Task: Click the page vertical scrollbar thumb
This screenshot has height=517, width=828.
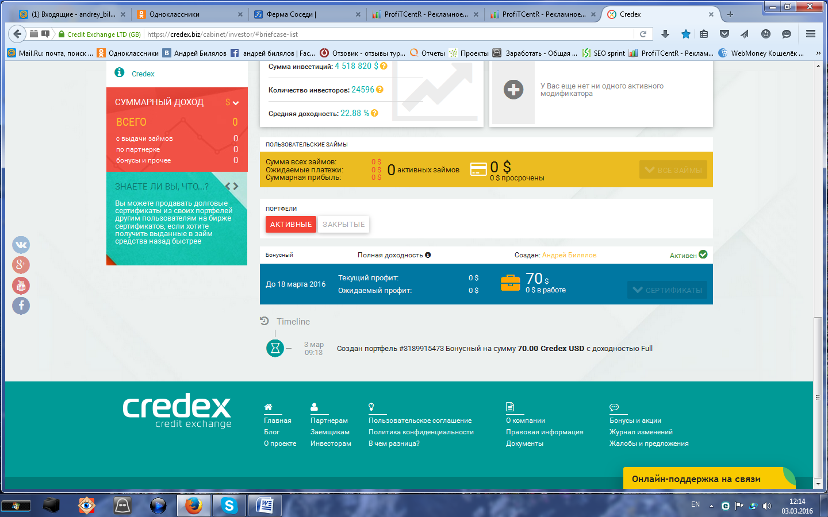Action: [818, 396]
